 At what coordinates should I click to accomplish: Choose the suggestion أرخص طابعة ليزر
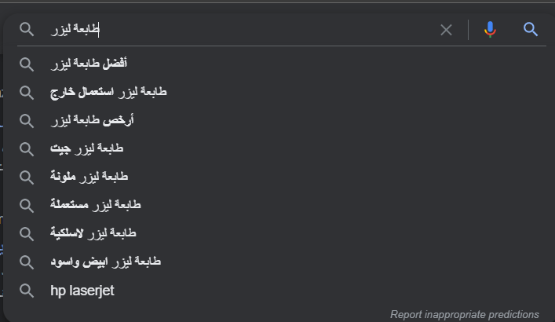(x=92, y=120)
